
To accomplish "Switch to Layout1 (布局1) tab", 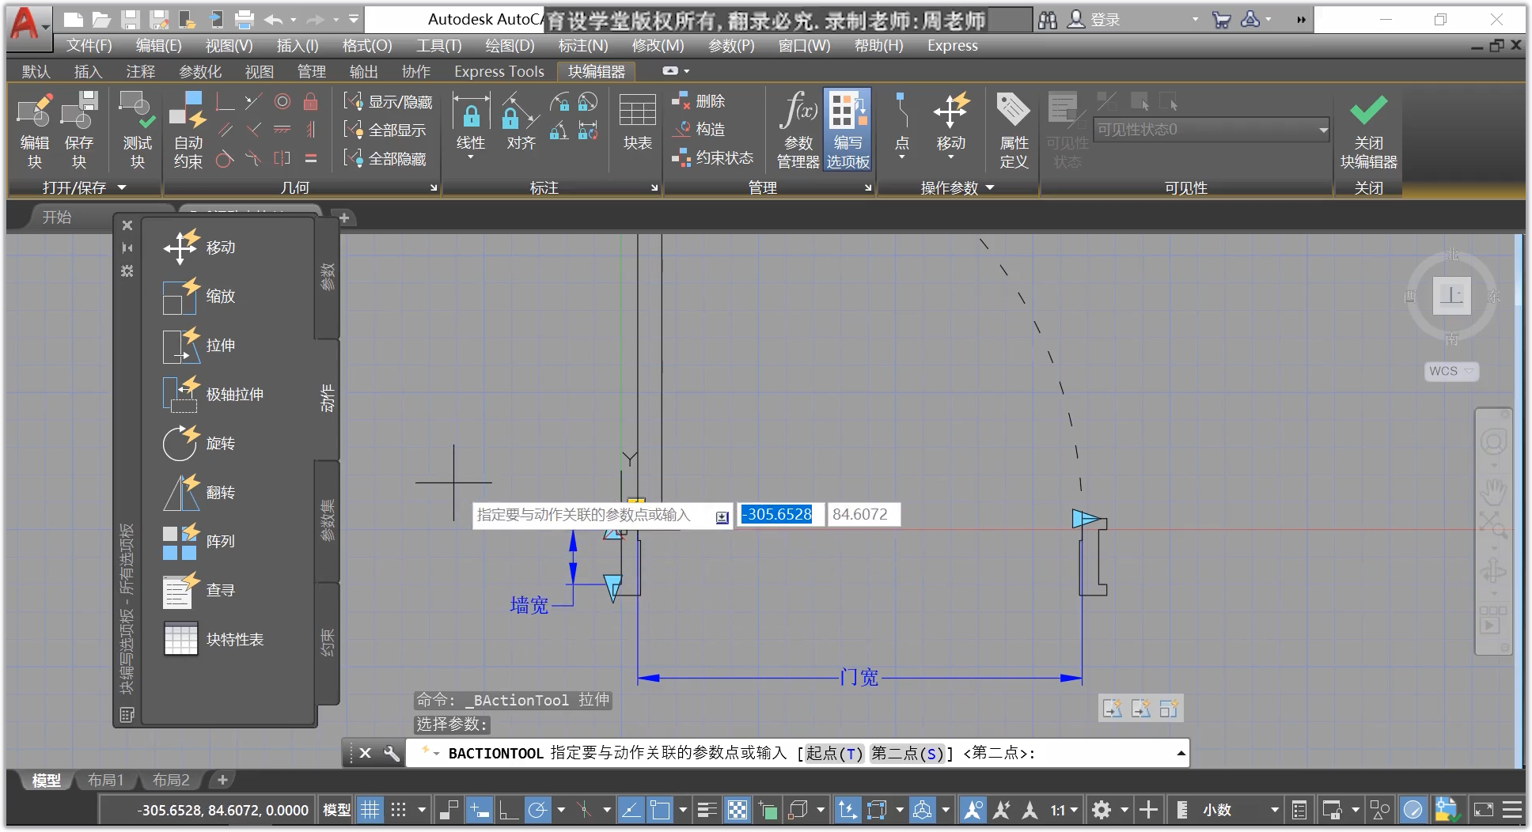I will click(105, 781).
